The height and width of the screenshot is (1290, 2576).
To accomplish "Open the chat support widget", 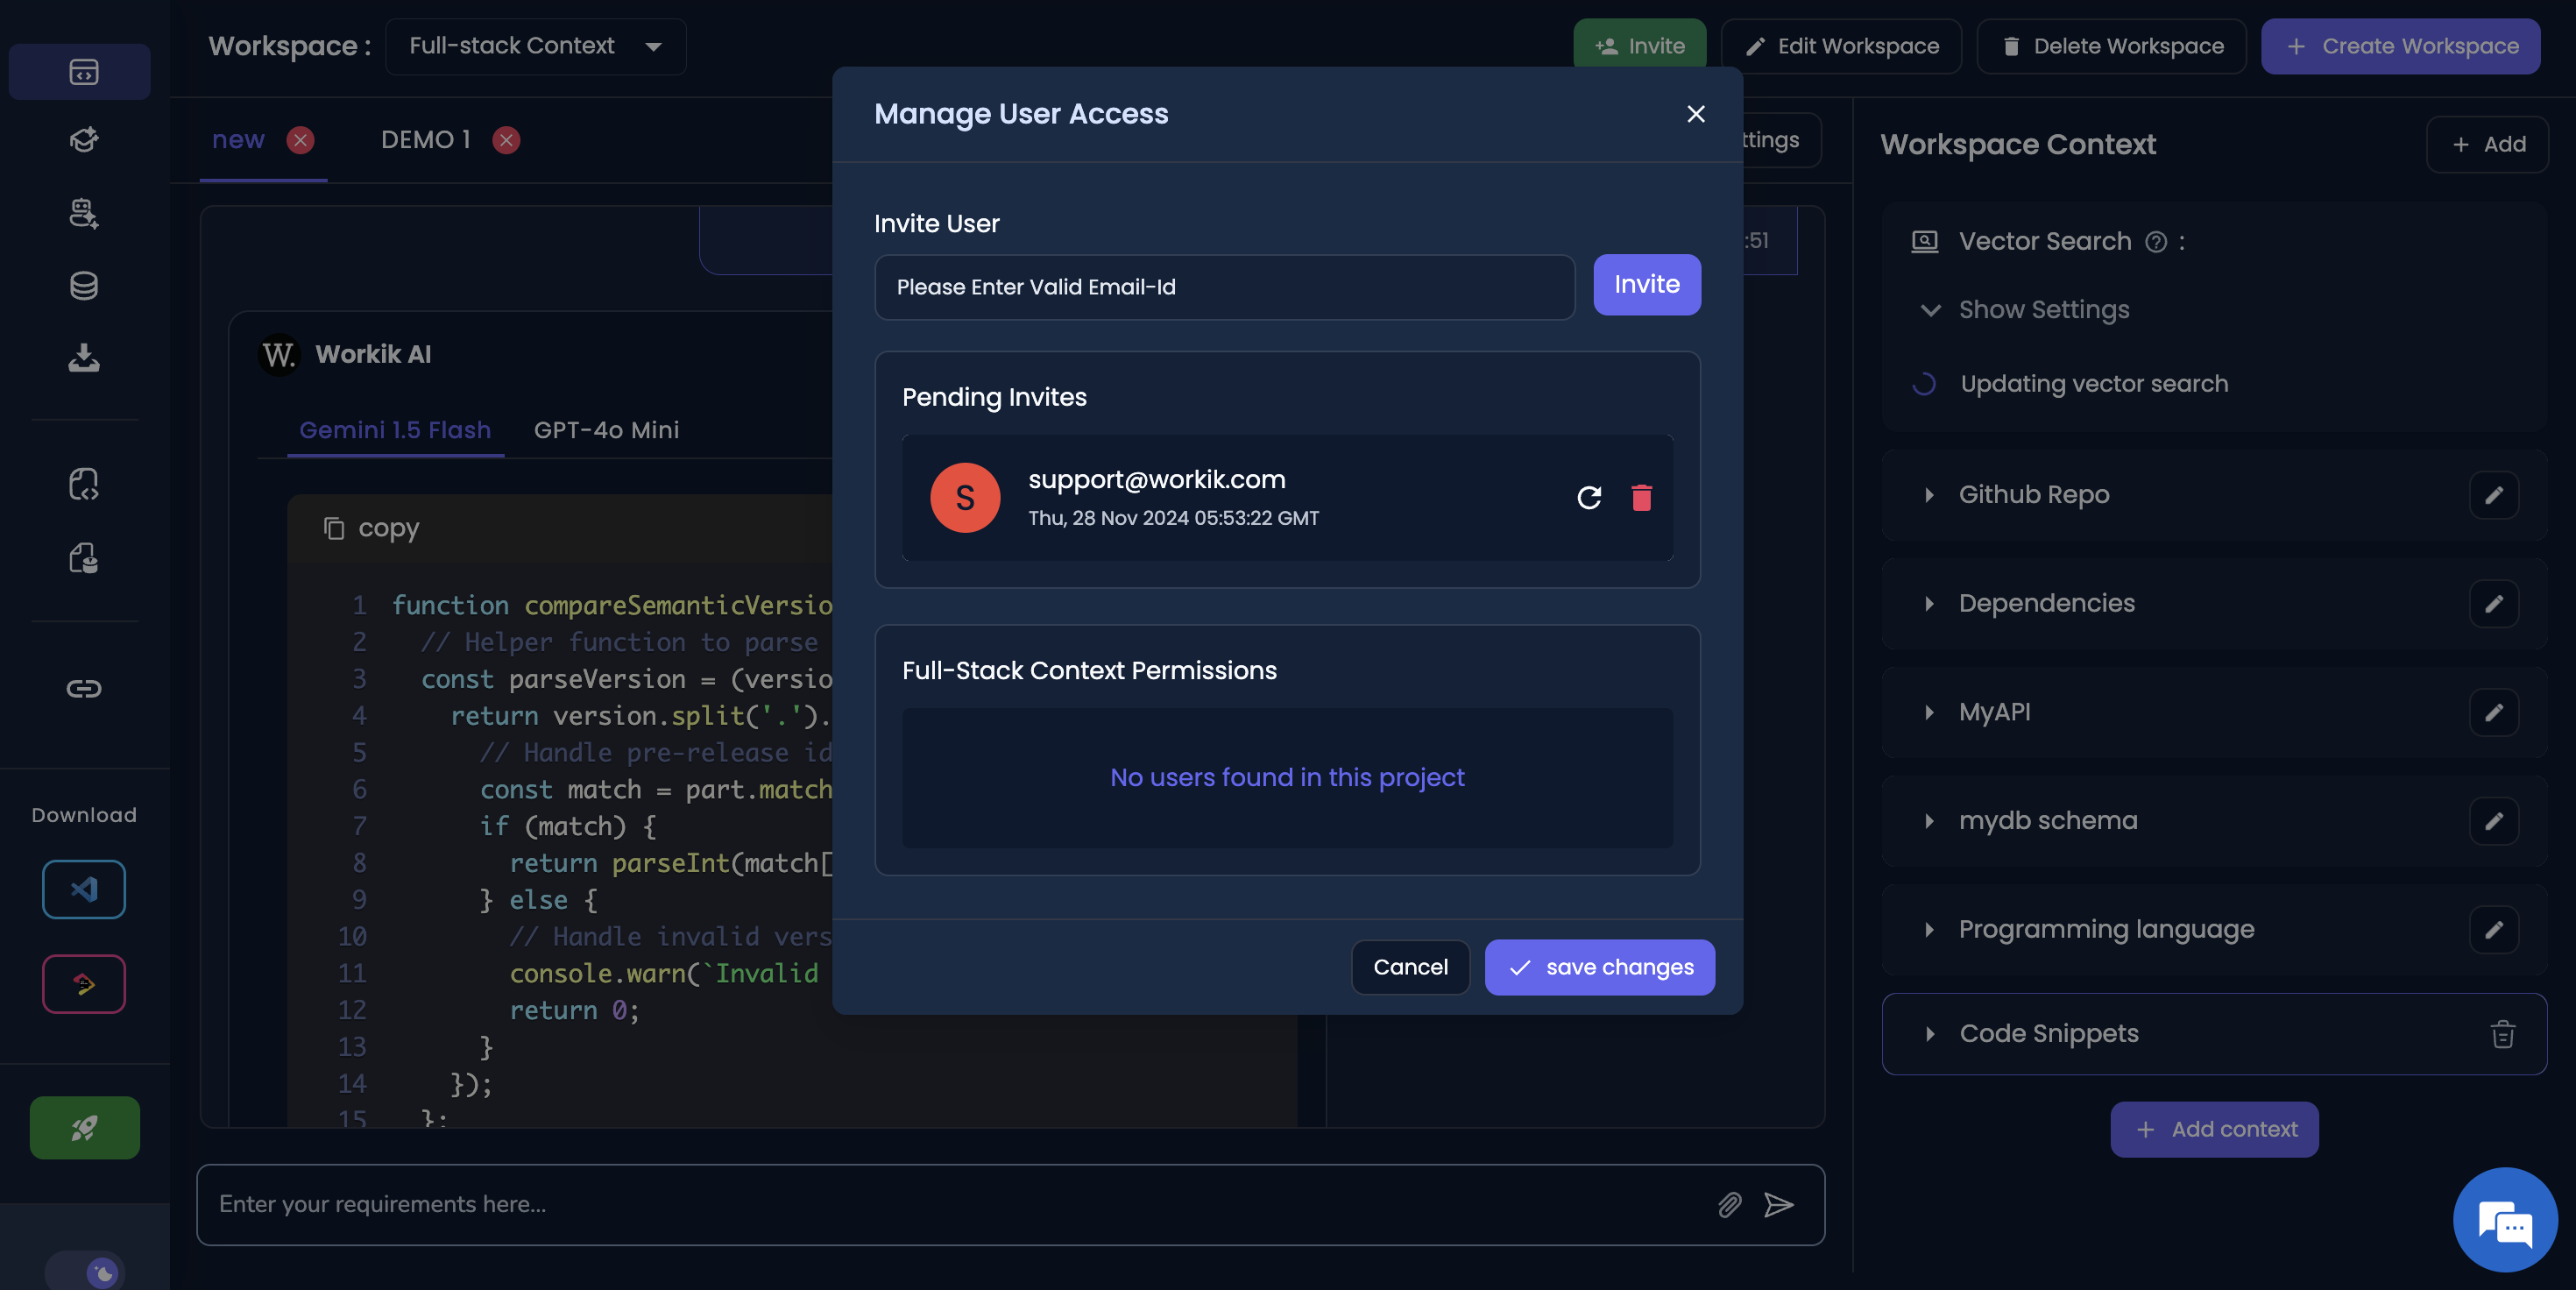I will click(2504, 1220).
